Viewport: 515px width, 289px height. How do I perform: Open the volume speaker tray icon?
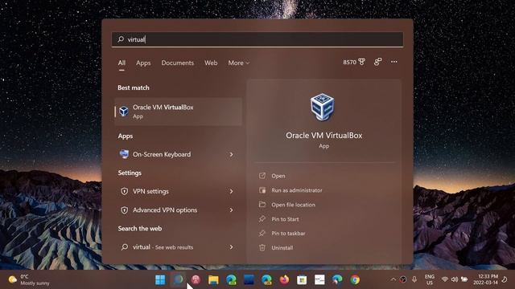click(x=455, y=279)
